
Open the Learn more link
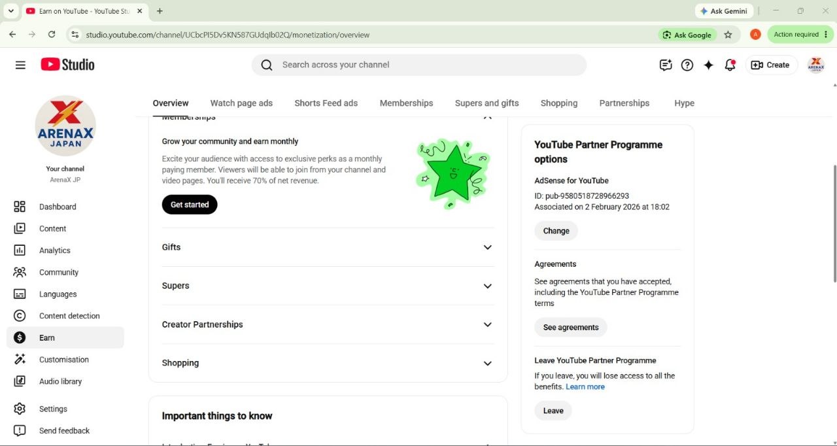click(x=585, y=387)
